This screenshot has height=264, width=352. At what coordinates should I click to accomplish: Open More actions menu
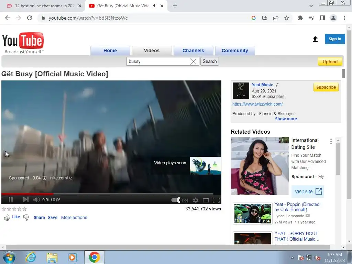(74, 218)
